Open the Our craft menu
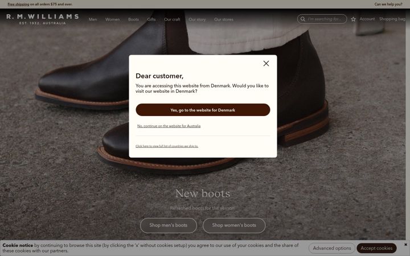This screenshot has width=410, height=256. pos(172,19)
